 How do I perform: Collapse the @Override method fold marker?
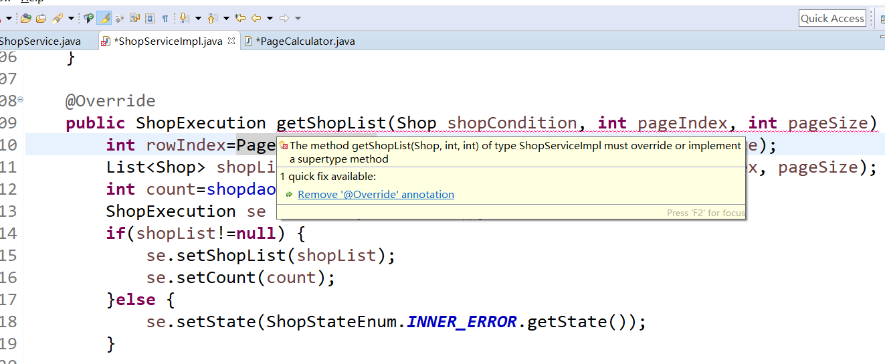click(20, 100)
